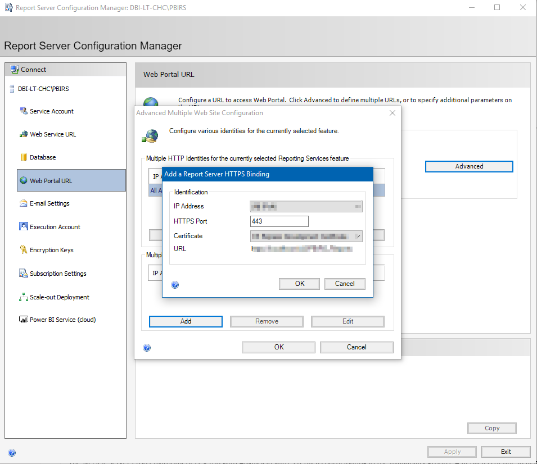Confirm the HTTPS Binding with OK
Image resolution: width=537 pixels, height=464 pixels.
tap(299, 284)
